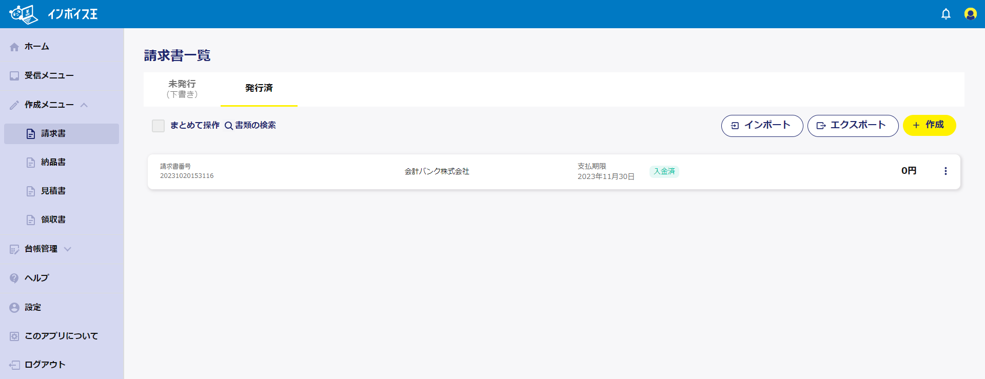
Task: Click the 受信メニュー inbox icon
Action: pyautogui.click(x=14, y=76)
